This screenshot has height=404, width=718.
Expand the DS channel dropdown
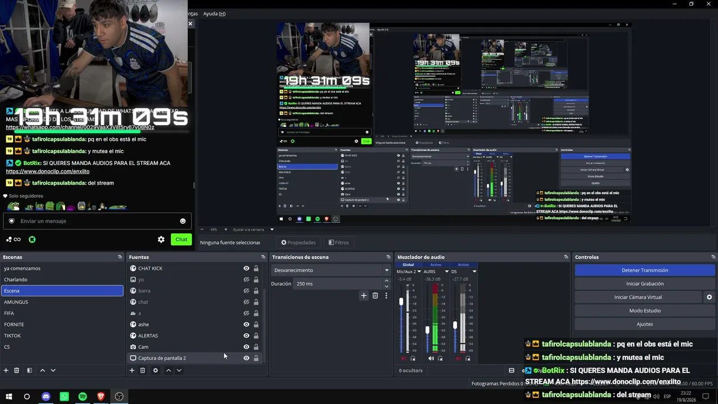(474, 272)
